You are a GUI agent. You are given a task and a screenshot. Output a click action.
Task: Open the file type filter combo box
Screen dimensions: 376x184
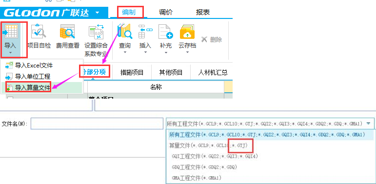[x=270, y=124]
